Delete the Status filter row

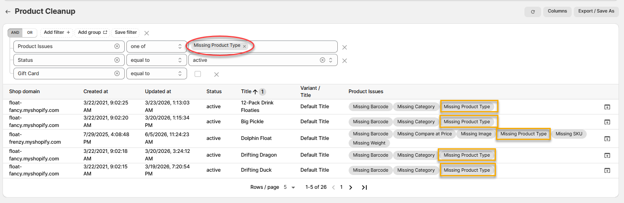[344, 61]
